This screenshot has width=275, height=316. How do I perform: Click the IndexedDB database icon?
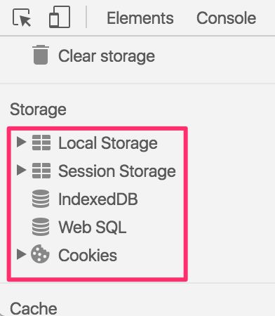(41, 199)
